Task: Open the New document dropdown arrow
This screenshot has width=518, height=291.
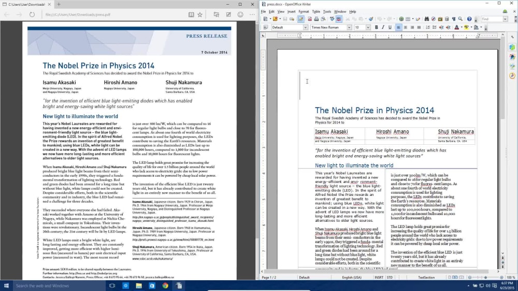Action: tap(270, 19)
